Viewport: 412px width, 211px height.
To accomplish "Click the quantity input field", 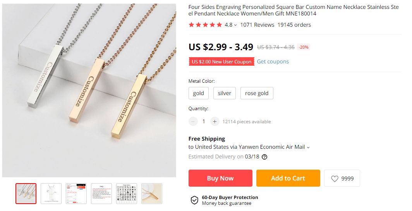I will coord(204,121).
